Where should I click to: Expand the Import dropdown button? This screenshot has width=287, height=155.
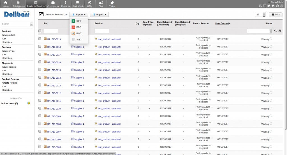click(x=99, y=15)
